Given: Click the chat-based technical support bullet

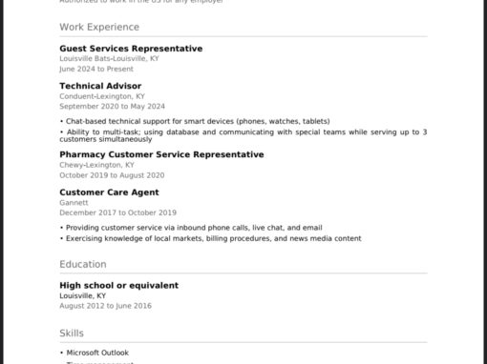Looking at the screenshot, I should [195, 121].
